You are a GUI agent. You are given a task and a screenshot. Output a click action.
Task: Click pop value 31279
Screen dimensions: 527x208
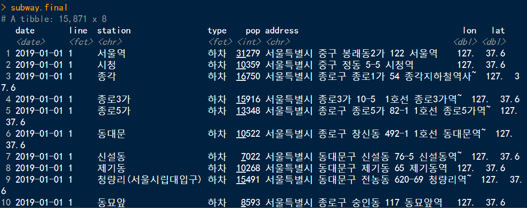pyautogui.click(x=248, y=53)
